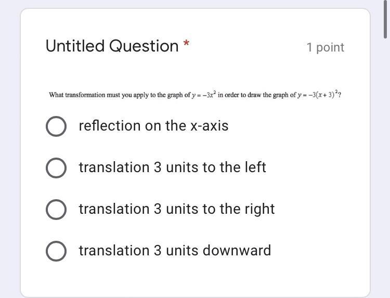Tap the 'translation 3 units downward' answer text

tap(175, 251)
